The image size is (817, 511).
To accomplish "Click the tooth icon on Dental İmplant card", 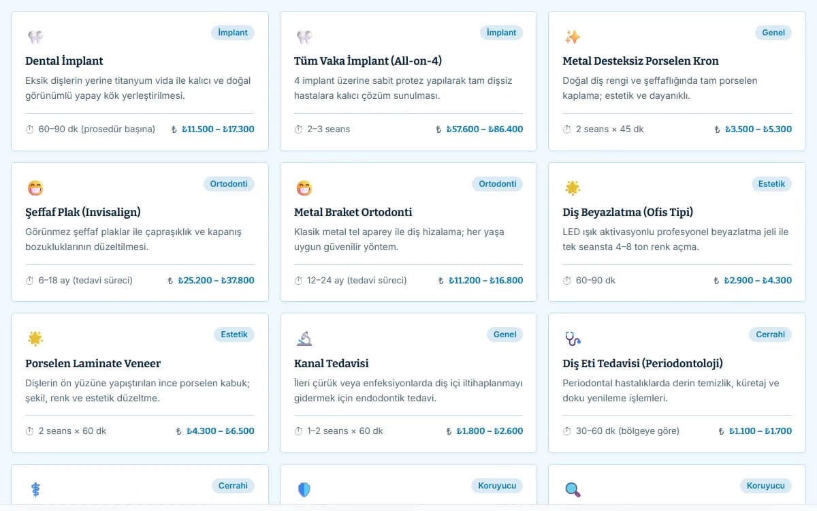I will [35, 37].
